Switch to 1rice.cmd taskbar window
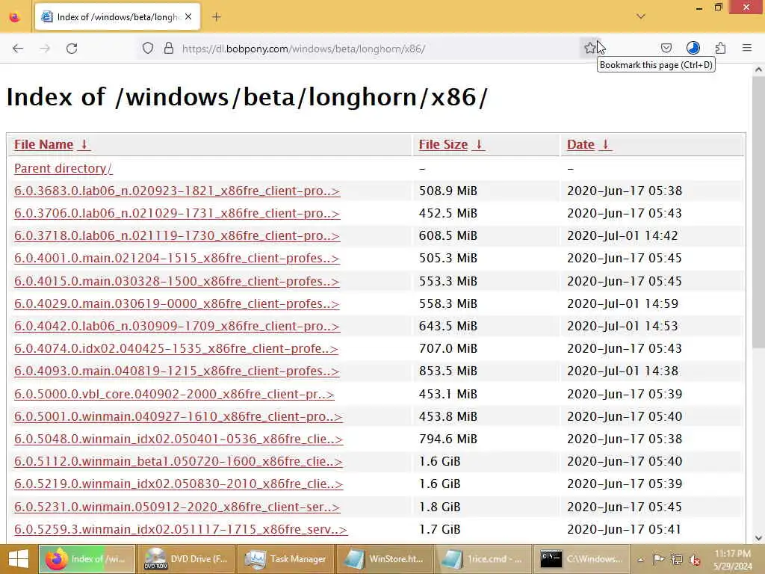The height and width of the screenshot is (574, 765). coord(483,559)
